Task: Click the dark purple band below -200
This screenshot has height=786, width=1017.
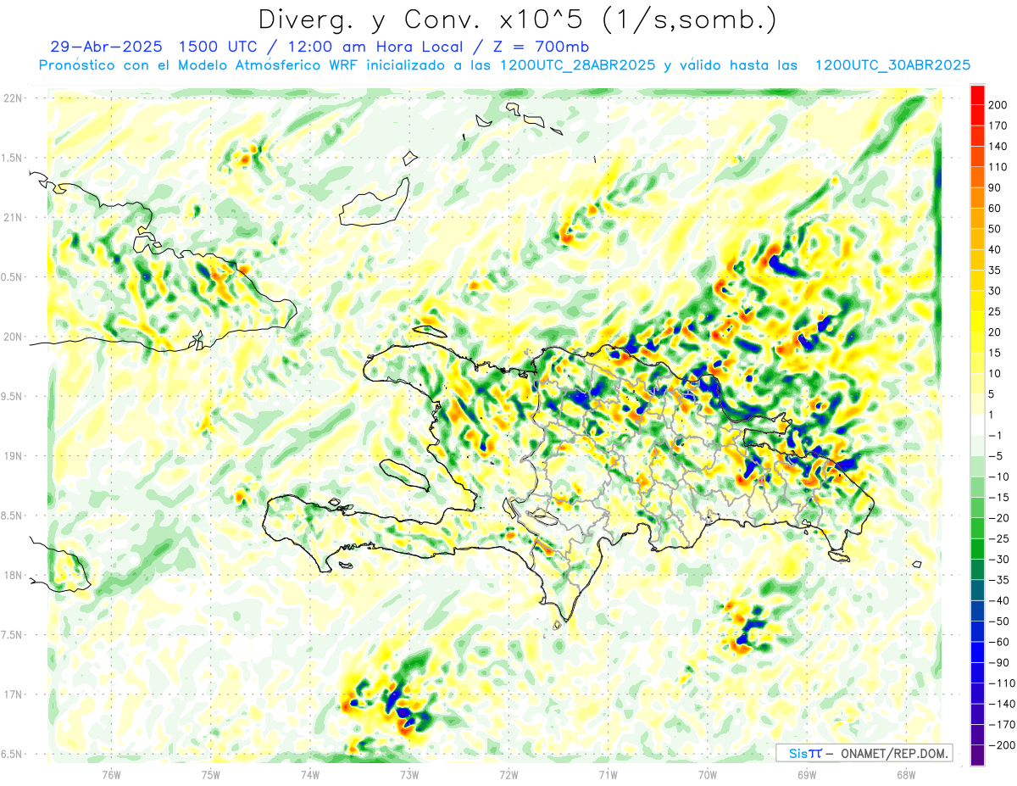Action: 976,755
